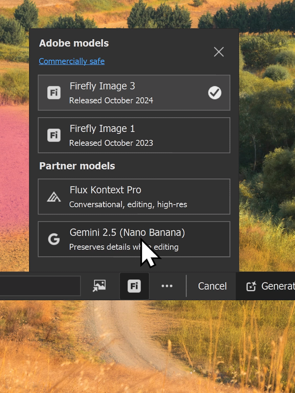Click the Flux Kontext Pro logo icon

tap(54, 197)
